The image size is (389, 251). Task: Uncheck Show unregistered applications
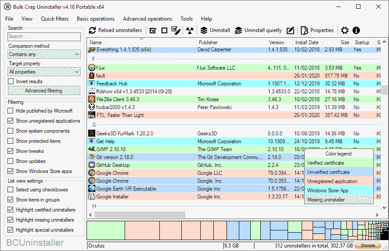pos(10,121)
